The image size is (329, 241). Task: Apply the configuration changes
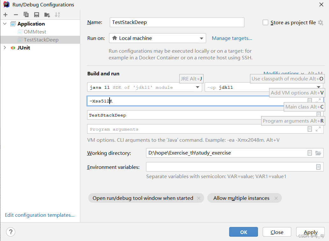[310, 232]
